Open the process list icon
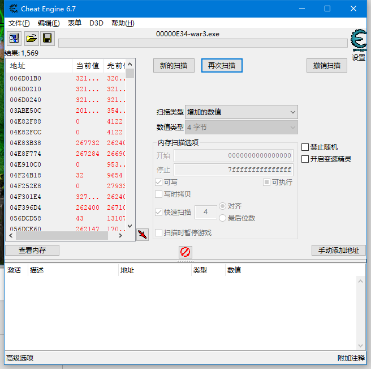Screen dimensions: 371x369 (14, 38)
